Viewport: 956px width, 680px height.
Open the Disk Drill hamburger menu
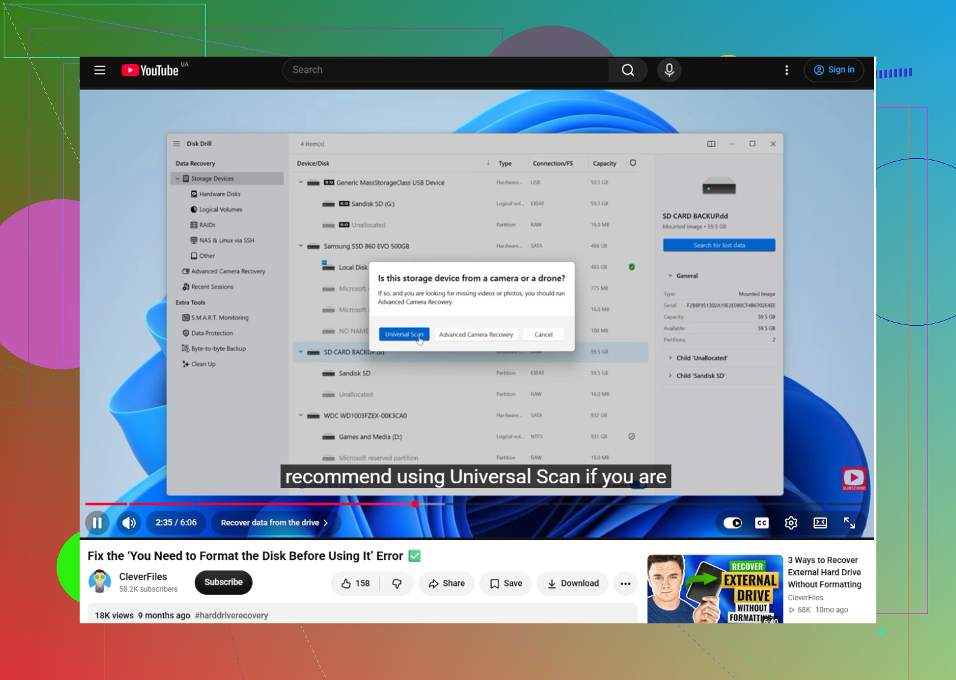177,144
